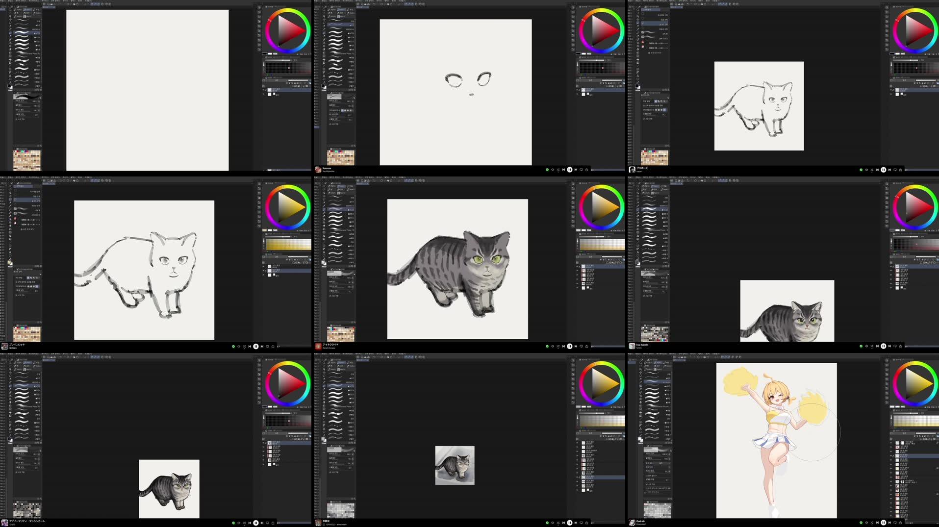Viewport: 939px width, 527px height.
Task: Open the File menu in the menu bar
Action: coord(4,1)
